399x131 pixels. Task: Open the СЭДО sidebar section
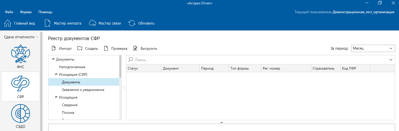[x=21, y=116]
